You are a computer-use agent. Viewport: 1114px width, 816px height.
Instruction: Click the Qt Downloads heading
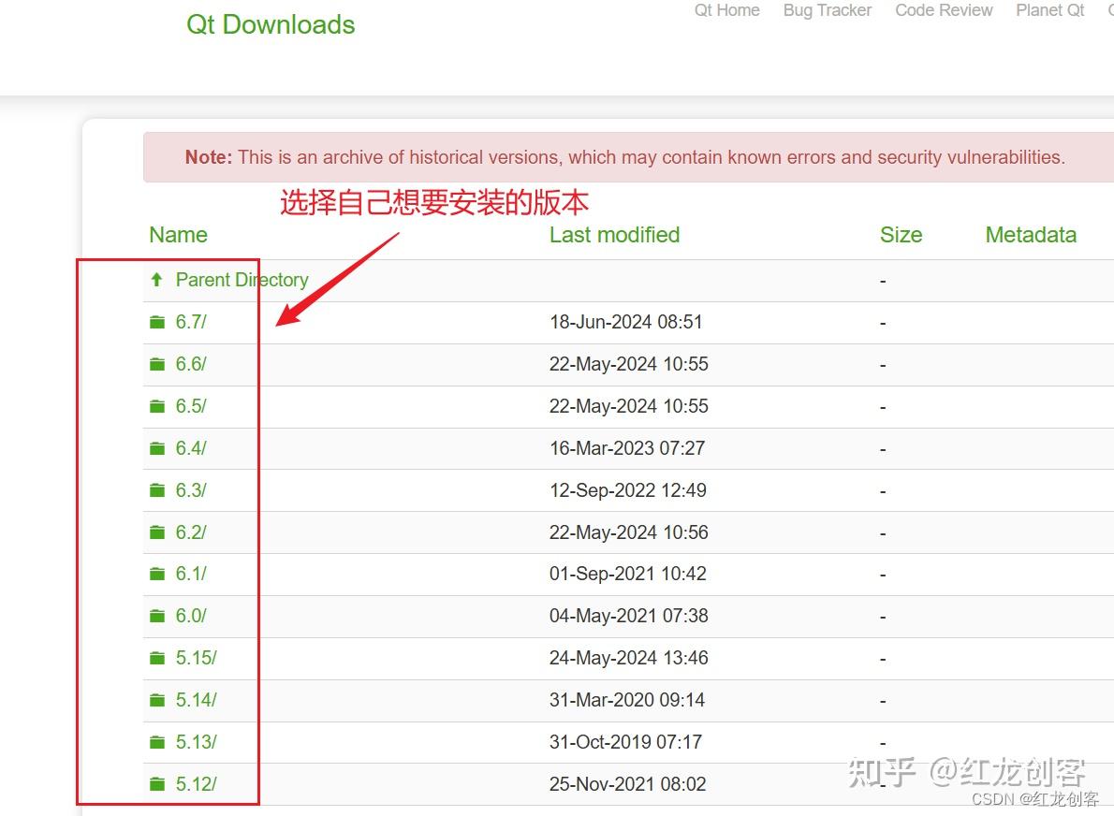(x=270, y=25)
